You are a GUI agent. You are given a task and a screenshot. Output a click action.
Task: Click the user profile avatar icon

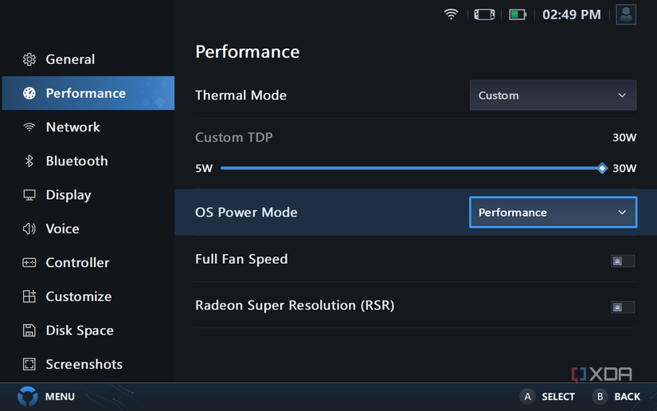(x=626, y=14)
